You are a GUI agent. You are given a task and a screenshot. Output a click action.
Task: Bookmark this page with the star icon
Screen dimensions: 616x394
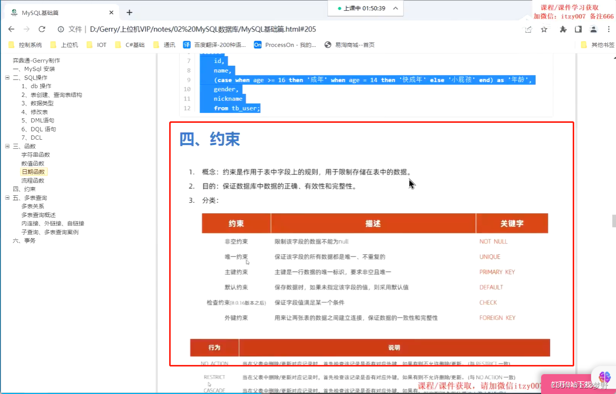(544, 29)
